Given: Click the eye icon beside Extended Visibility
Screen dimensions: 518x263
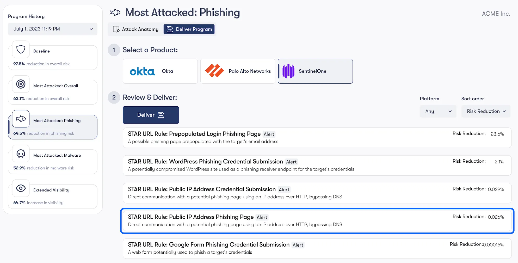Looking at the screenshot, I should (x=21, y=188).
